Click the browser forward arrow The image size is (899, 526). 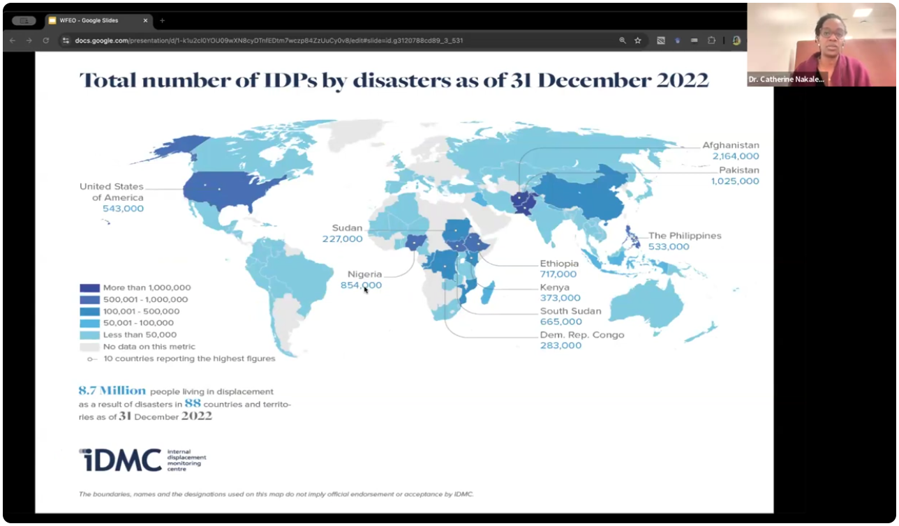click(29, 40)
